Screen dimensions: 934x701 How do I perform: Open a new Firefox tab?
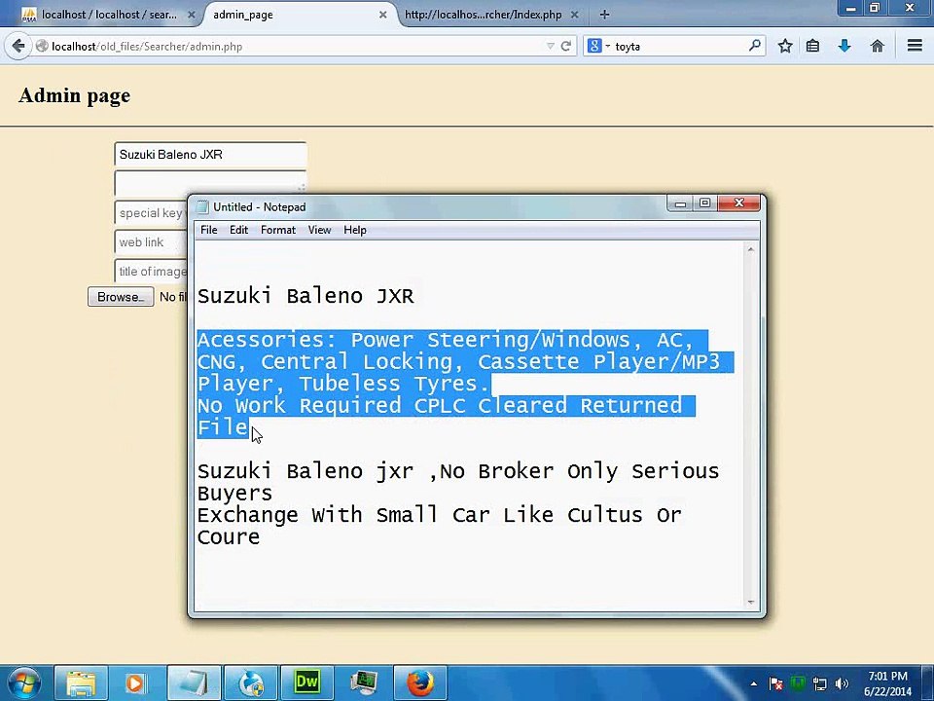point(604,15)
